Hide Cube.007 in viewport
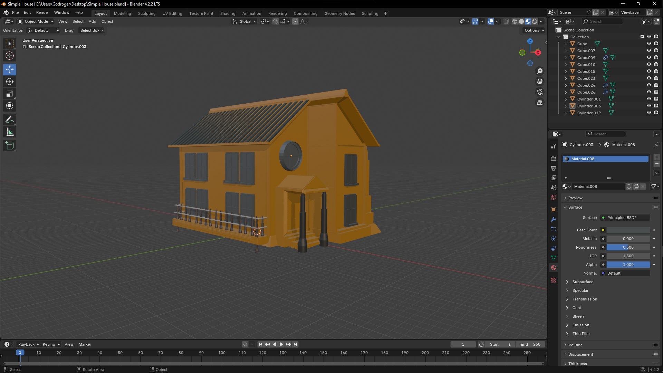Screen dimensions: 663x373 (649, 50)
